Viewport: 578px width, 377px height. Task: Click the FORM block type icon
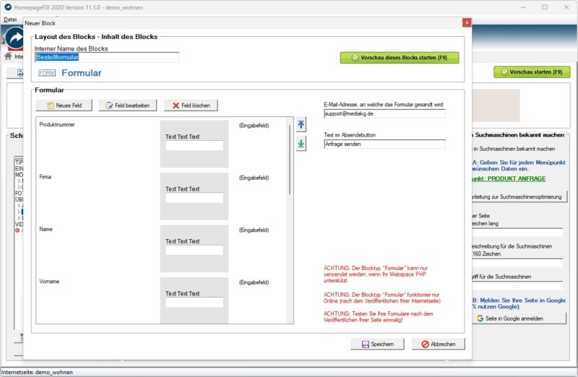(47, 73)
